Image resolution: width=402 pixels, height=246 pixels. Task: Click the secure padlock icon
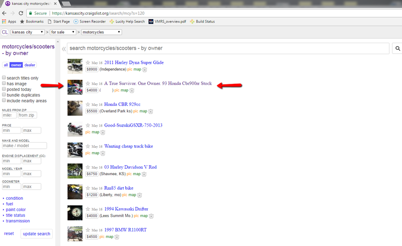31,13
